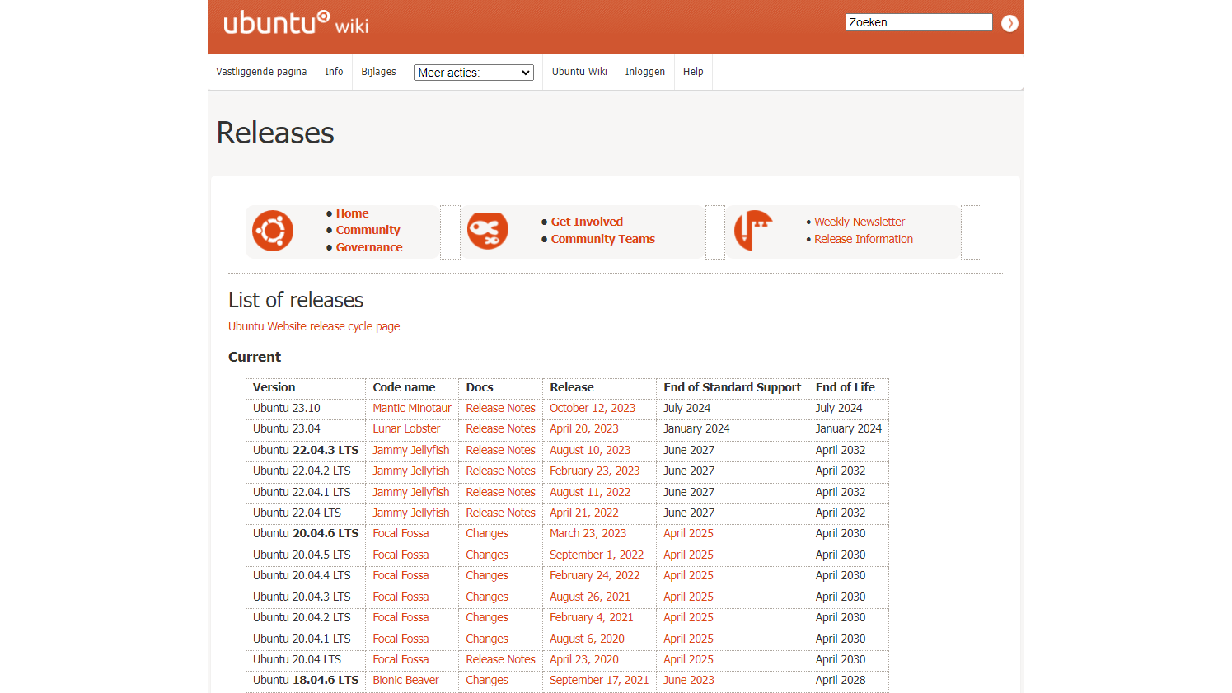
Task: Open the Bijlages menu item
Action: (378, 72)
